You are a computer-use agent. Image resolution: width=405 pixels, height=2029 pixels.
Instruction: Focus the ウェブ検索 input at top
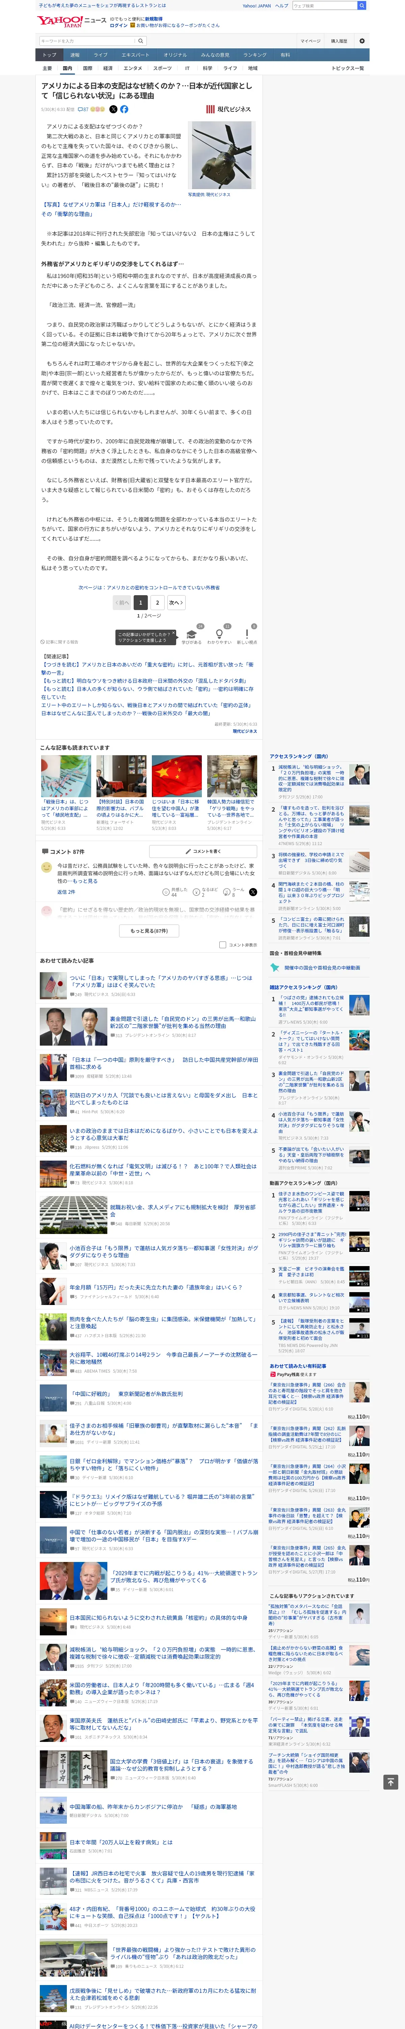(x=325, y=5)
